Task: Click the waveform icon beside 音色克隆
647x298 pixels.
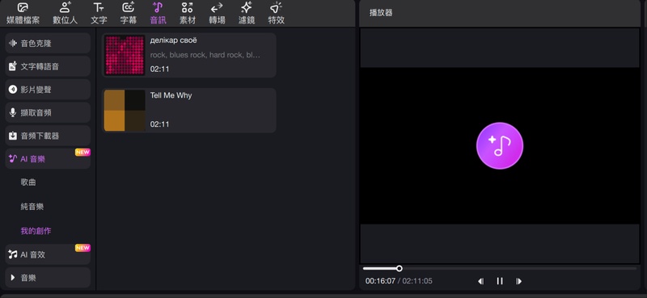Action: [13, 44]
